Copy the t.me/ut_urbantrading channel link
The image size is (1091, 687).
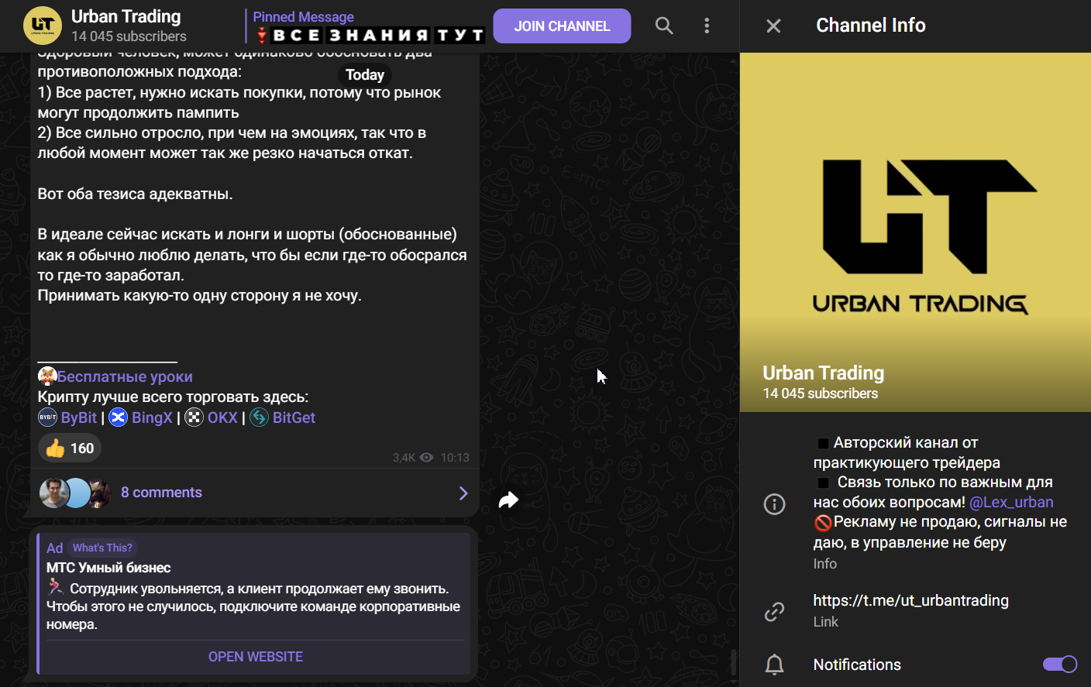coord(911,600)
